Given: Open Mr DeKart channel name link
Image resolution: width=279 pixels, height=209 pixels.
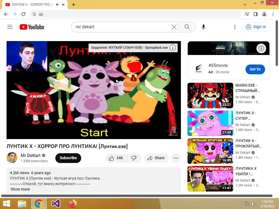Looking at the screenshot, I should pyautogui.click(x=31, y=155).
